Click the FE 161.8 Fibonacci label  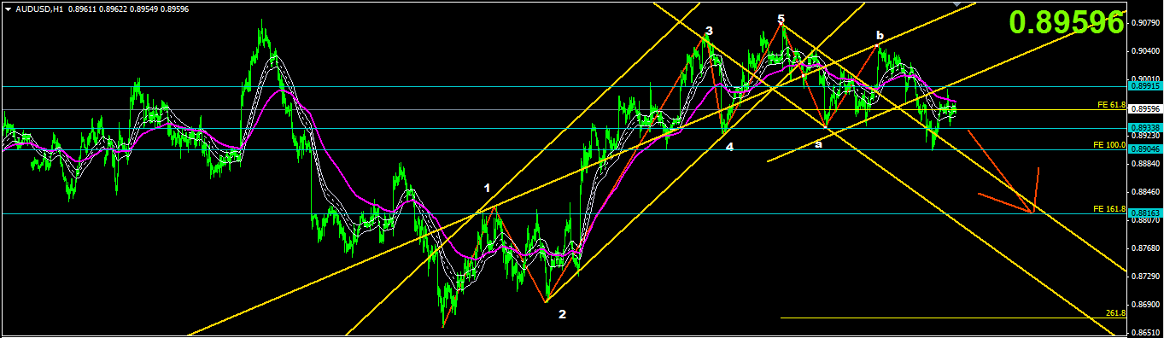(1109, 209)
